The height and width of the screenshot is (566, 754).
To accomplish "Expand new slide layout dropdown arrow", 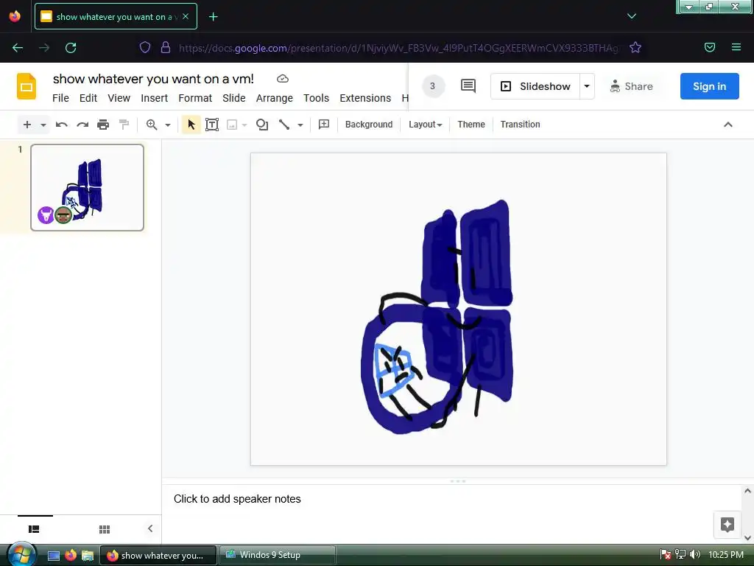I will coord(43,125).
